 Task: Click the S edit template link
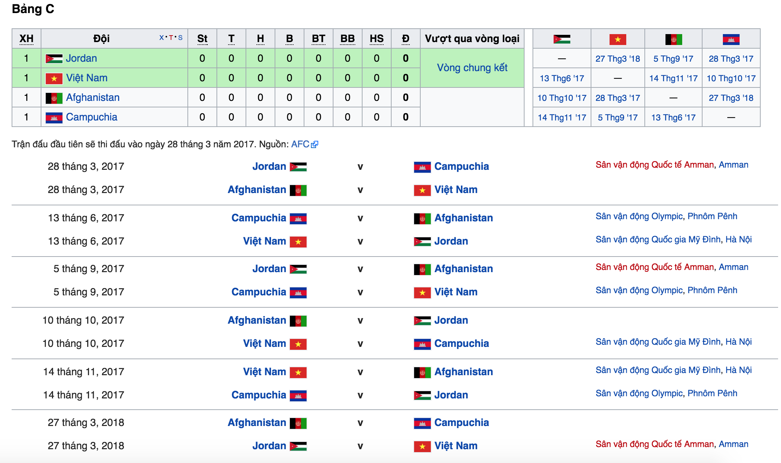coord(180,37)
